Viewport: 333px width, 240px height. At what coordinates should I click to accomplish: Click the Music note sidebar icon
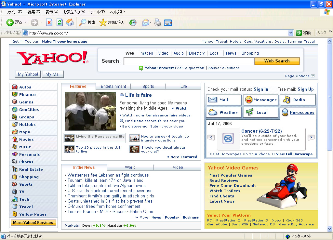click(15, 147)
